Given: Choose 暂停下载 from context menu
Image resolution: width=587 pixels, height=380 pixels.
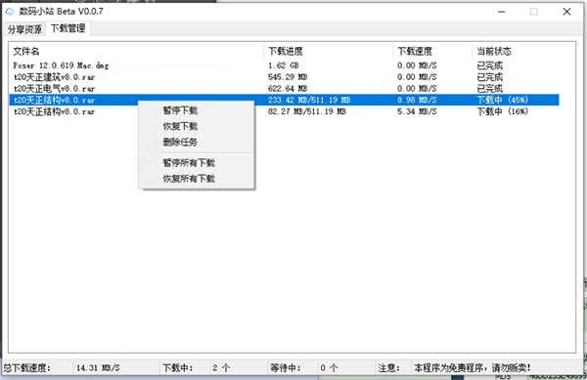Looking at the screenshot, I should pyautogui.click(x=180, y=110).
